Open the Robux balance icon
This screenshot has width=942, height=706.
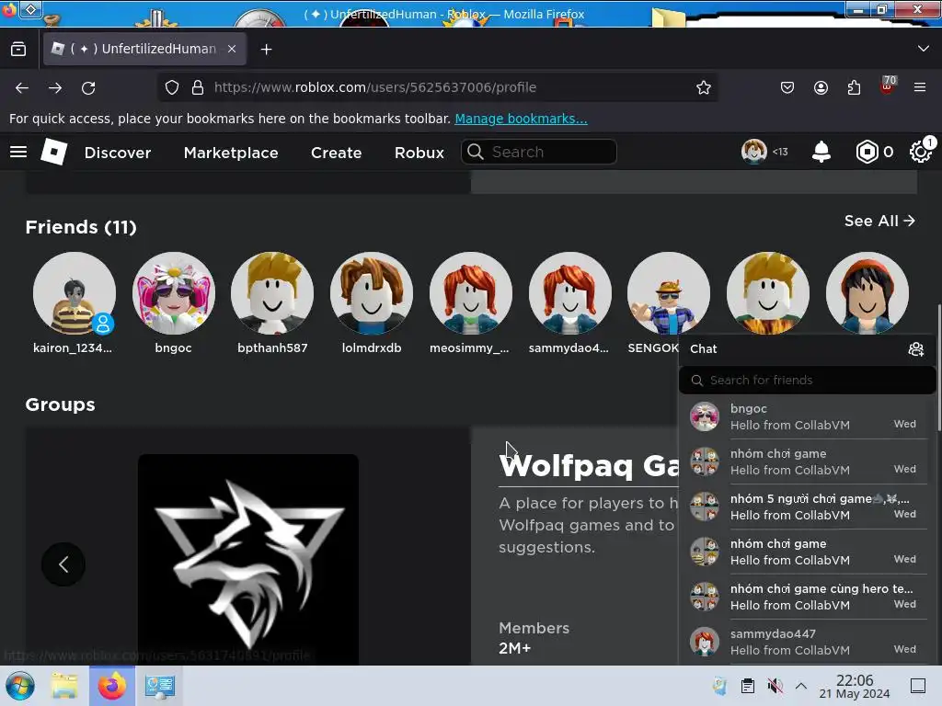coord(867,152)
